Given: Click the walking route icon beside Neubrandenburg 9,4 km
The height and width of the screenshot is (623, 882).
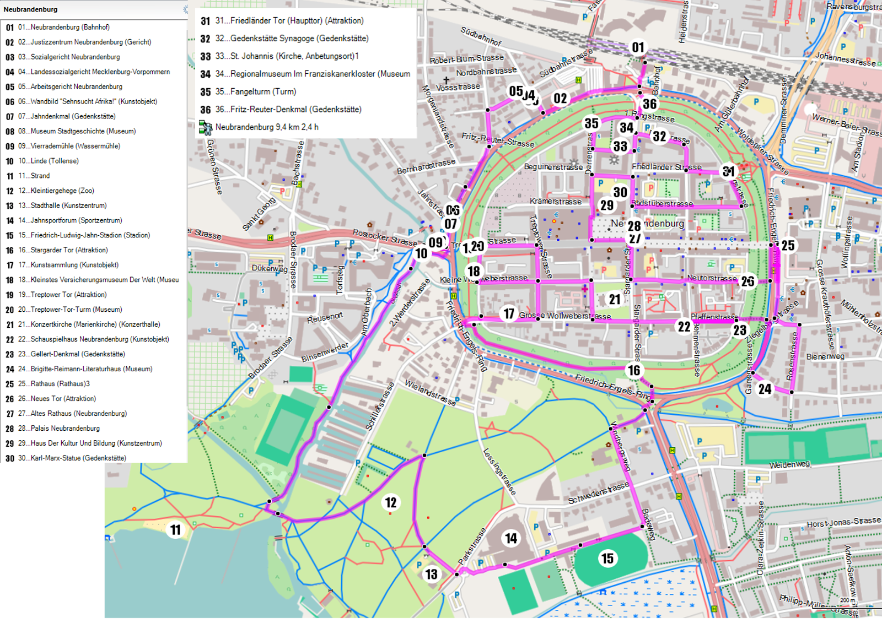Looking at the screenshot, I should 205,128.
